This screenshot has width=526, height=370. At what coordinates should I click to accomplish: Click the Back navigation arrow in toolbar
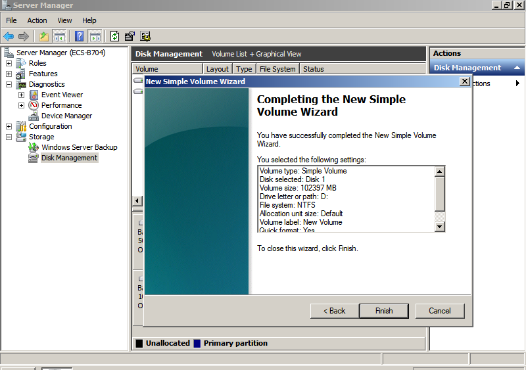point(9,36)
